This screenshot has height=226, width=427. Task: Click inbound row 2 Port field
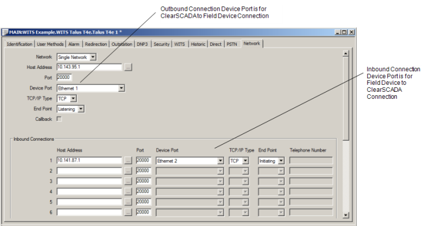(144, 171)
